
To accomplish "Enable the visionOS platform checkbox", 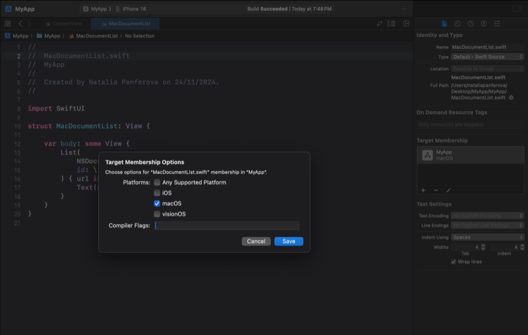I will point(157,214).
